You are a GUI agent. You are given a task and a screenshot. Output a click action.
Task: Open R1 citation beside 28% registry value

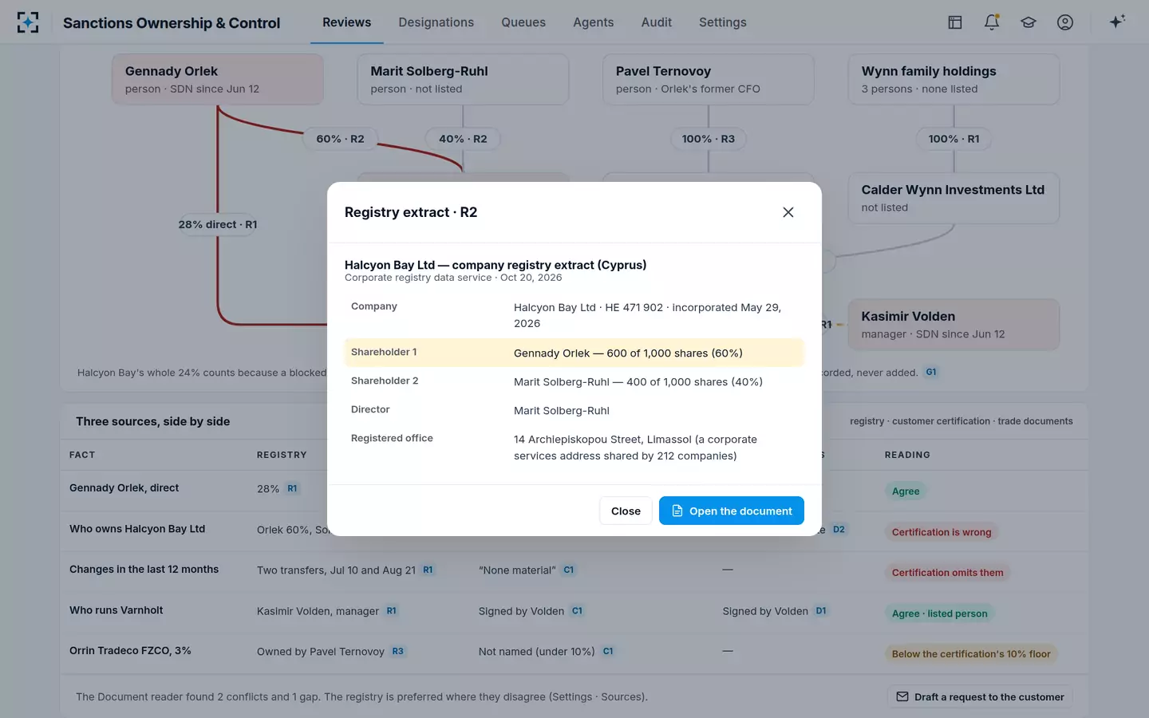[x=292, y=488]
